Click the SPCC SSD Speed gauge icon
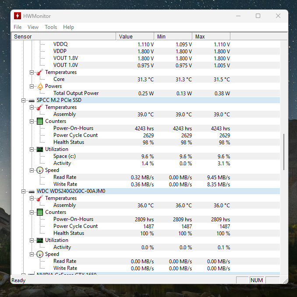The width and height of the screenshot is (297, 297). [40, 170]
